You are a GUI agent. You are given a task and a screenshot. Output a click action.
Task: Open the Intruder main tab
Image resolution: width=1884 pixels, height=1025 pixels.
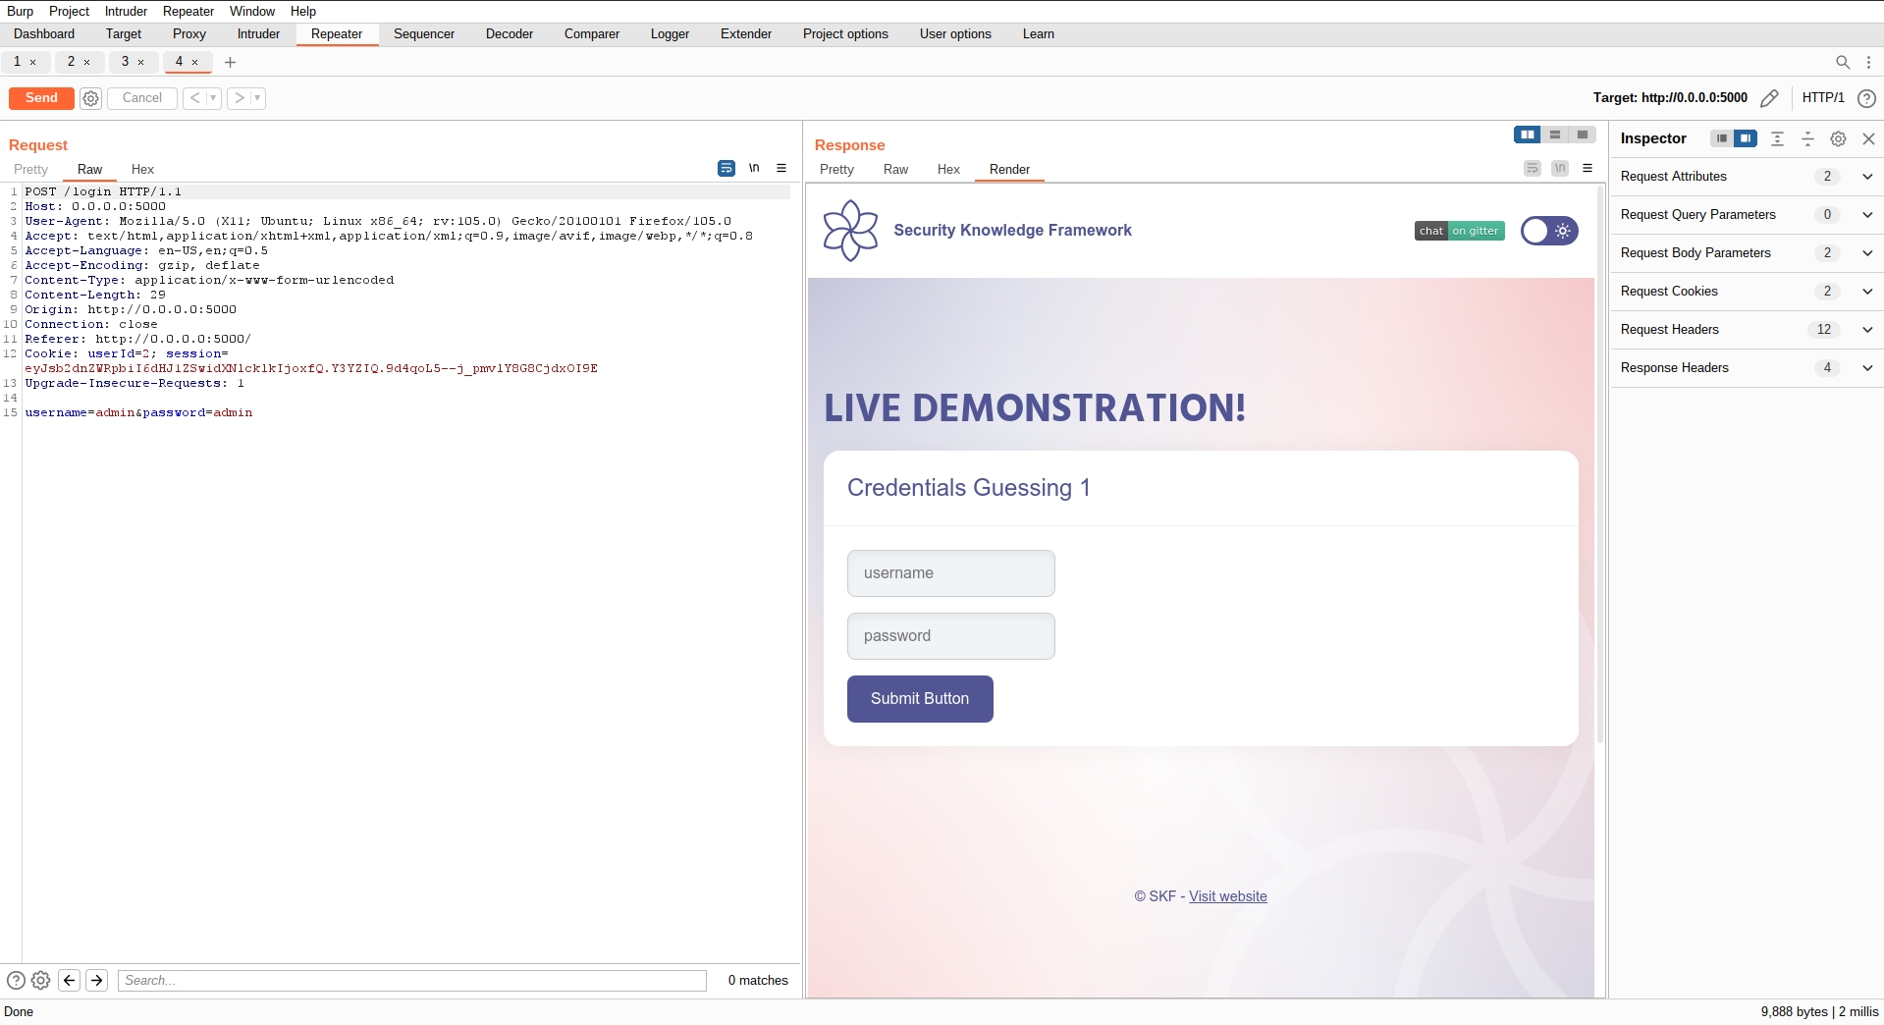pyautogui.click(x=258, y=34)
